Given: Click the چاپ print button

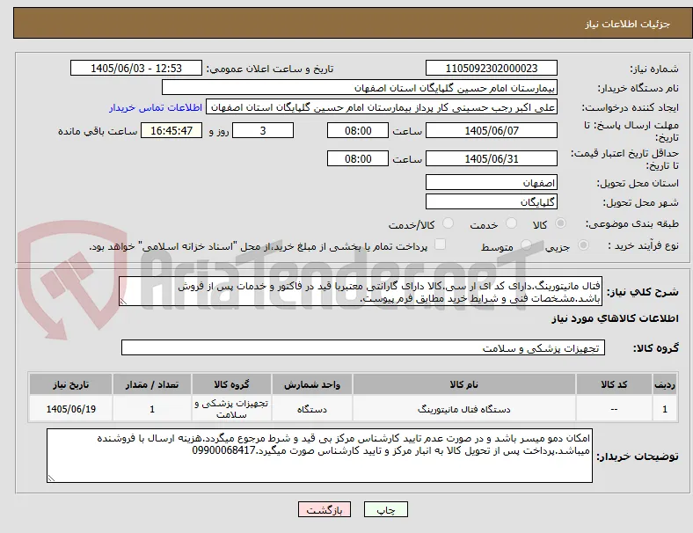Looking at the screenshot, I should pyautogui.click(x=386, y=509).
